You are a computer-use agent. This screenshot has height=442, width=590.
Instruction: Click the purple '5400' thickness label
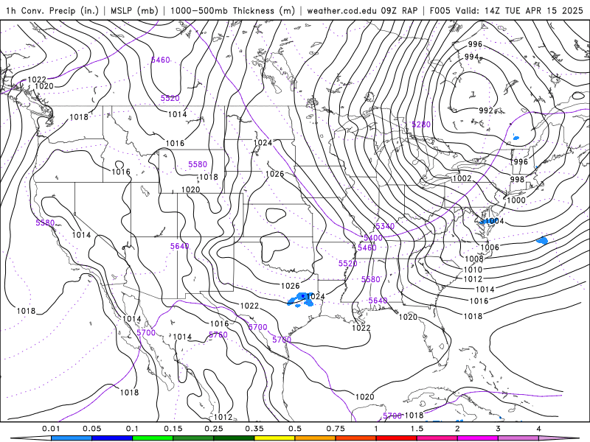(x=373, y=238)
